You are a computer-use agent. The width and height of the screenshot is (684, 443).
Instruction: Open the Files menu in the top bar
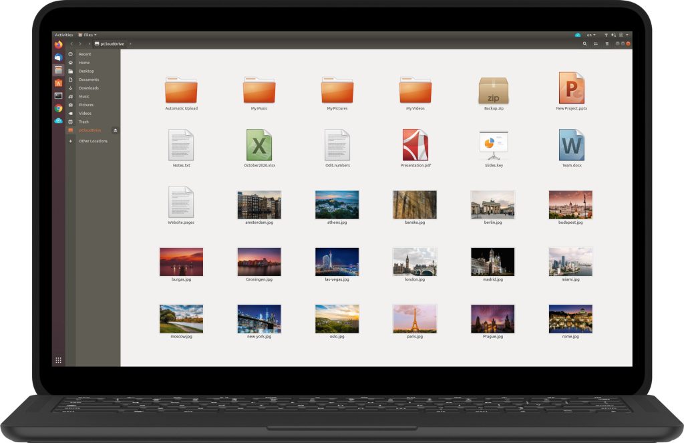click(x=88, y=34)
